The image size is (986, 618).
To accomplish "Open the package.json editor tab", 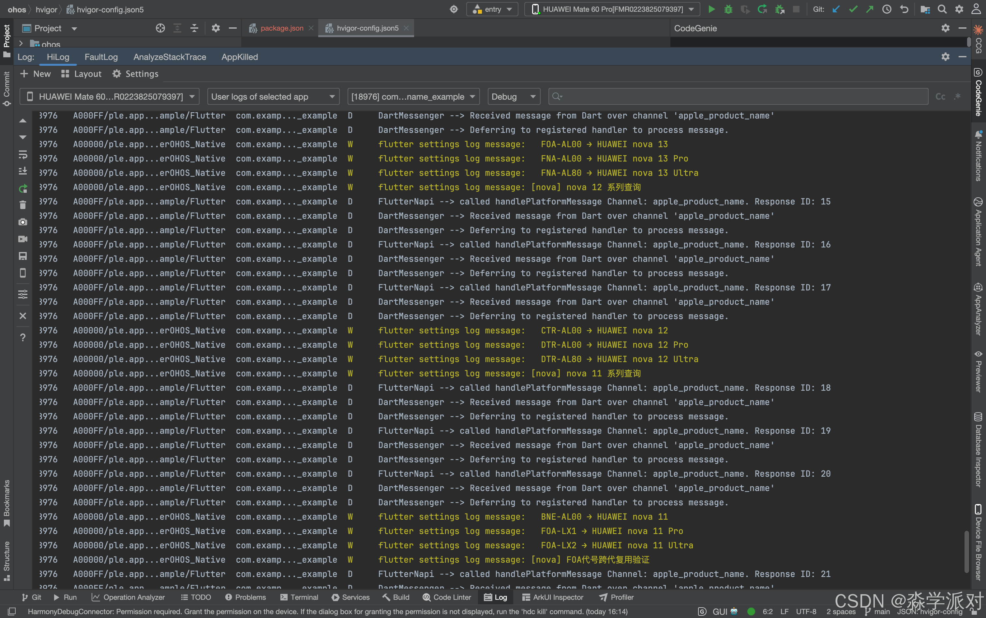I will tap(282, 28).
